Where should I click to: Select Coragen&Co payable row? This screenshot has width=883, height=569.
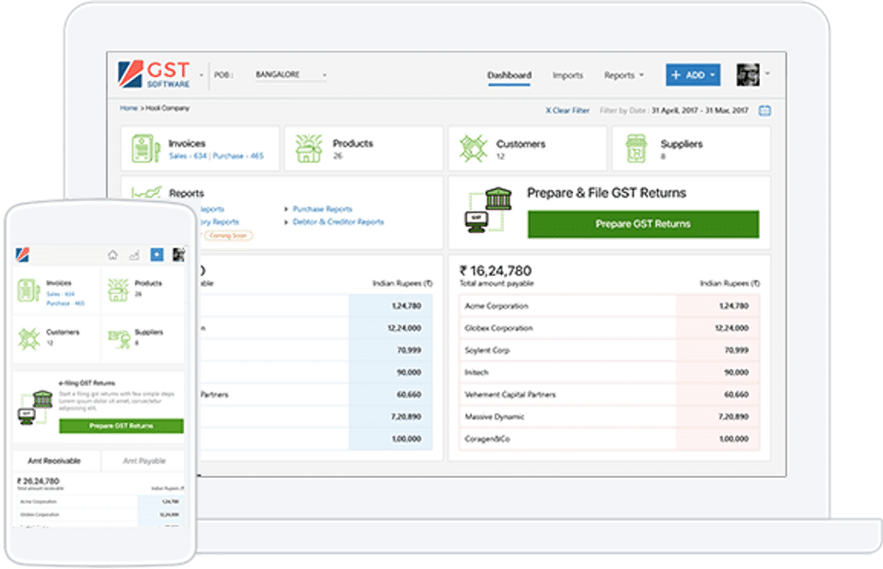click(609, 438)
